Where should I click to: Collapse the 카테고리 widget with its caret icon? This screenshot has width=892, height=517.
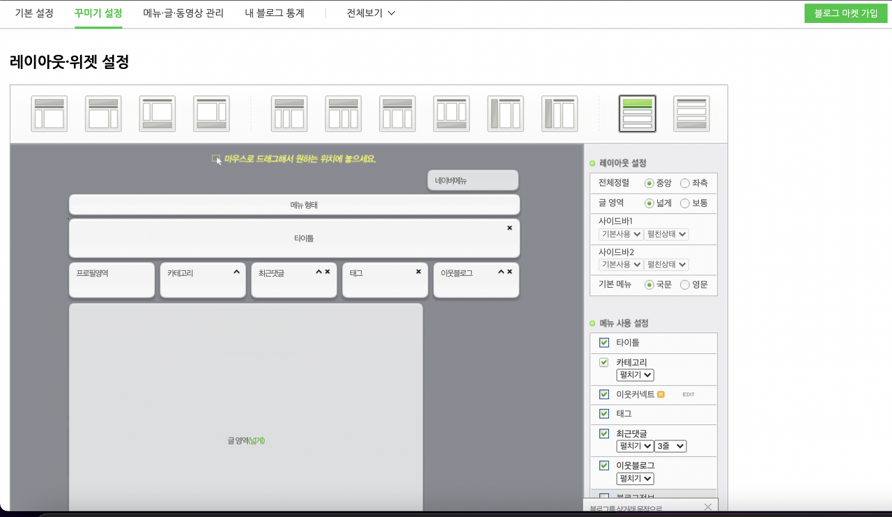click(x=236, y=272)
